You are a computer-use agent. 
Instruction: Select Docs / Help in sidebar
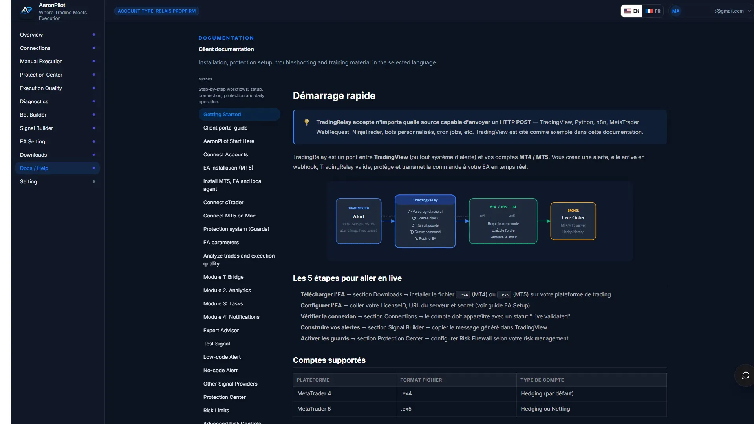[x=57, y=168]
